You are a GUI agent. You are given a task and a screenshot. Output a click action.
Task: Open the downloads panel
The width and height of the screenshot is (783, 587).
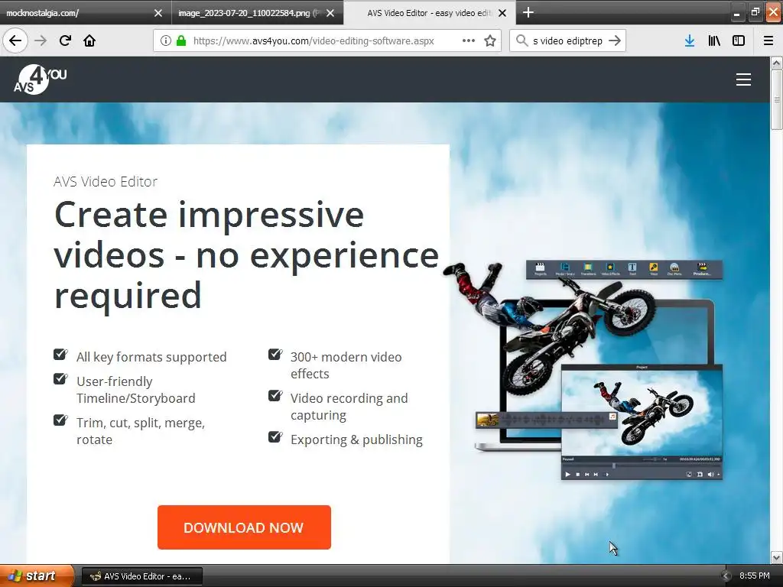click(x=690, y=41)
